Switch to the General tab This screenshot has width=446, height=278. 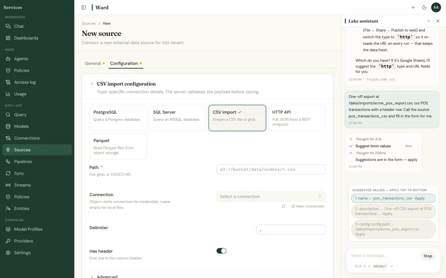coord(95,63)
